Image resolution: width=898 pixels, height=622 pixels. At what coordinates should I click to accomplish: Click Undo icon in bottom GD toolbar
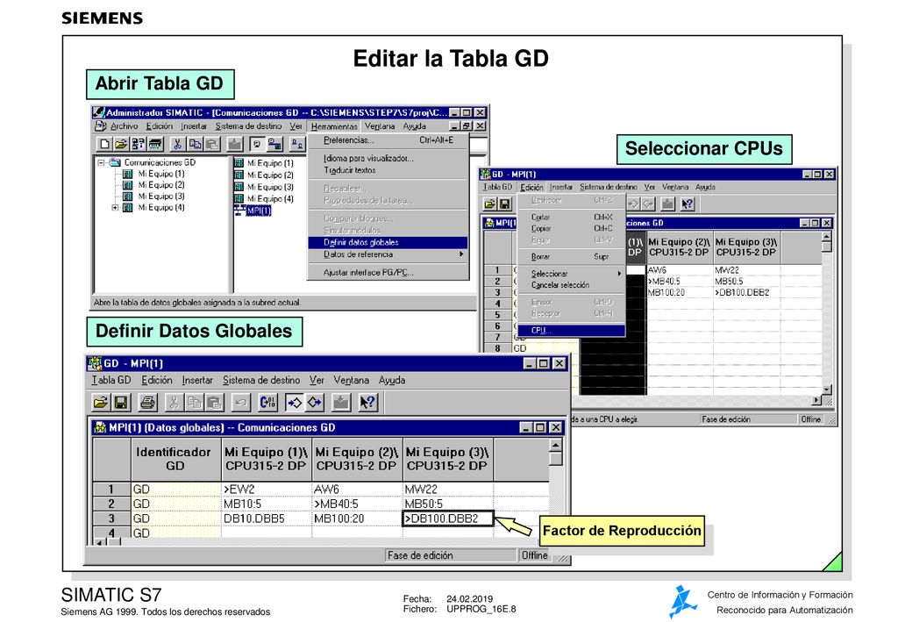(x=241, y=403)
